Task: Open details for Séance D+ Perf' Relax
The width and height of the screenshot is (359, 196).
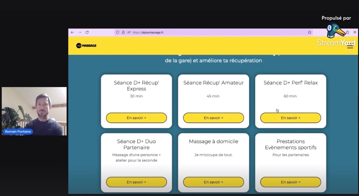Action: pos(290,118)
